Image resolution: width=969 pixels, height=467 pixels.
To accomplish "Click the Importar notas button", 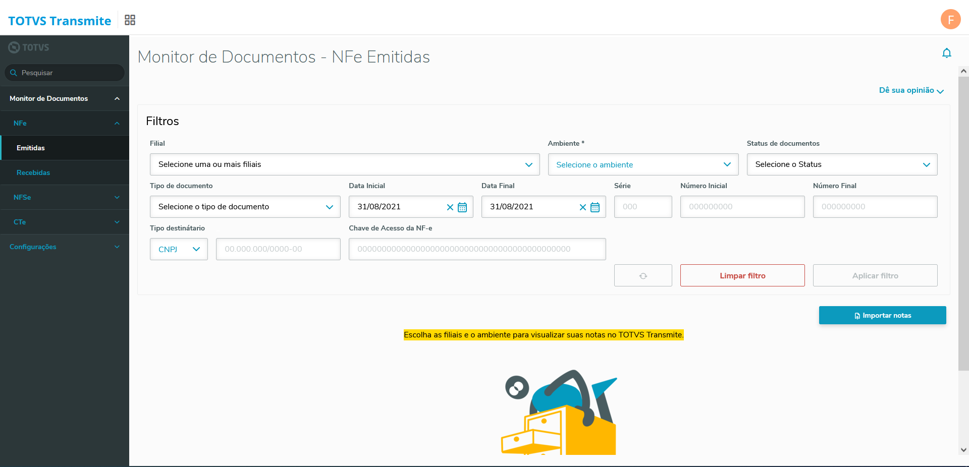I will point(883,315).
